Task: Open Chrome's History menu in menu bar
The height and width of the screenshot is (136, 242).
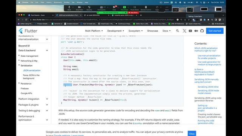Action: tap(49, 3)
